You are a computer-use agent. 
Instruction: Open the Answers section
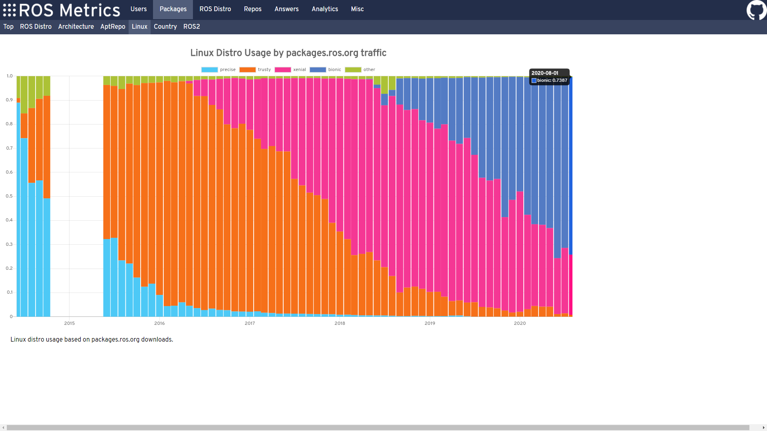(286, 9)
